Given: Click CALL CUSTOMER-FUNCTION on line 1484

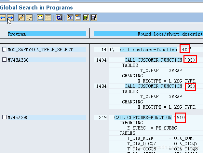Looking at the screenshot, I should (x=153, y=86).
